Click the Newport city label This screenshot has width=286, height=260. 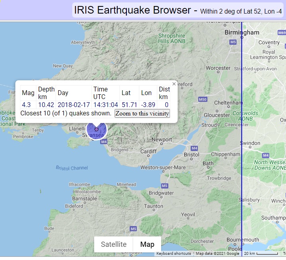pos(162,139)
